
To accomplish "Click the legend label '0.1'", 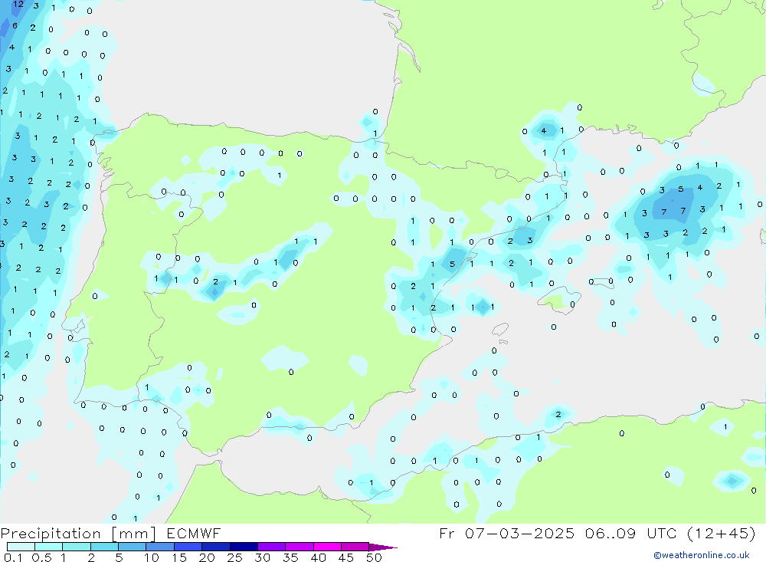I will [13, 557].
